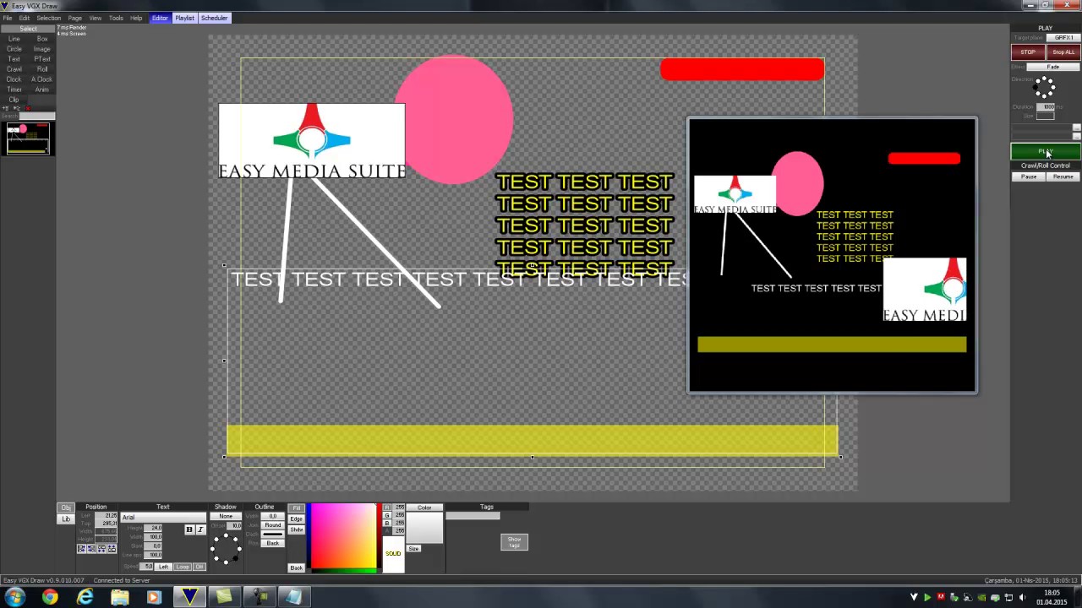Click the Duration field in the Play panel
1082x608 pixels.
click(1046, 106)
